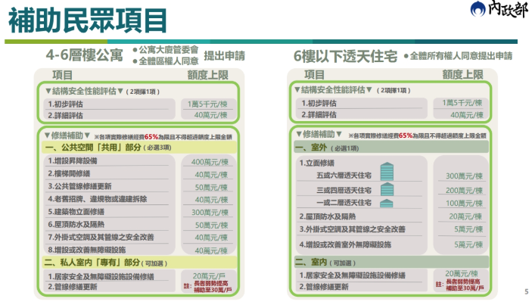Click 4.老舊招牌、違規物或違建拆除 row

pos(98,199)
